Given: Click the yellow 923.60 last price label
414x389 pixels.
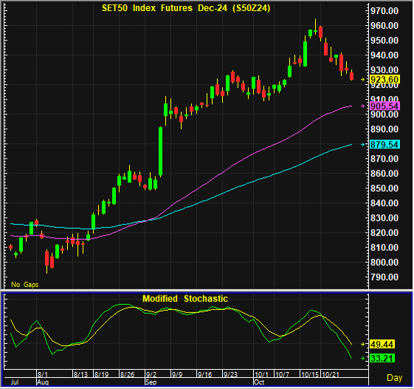Looking at the screenshot, I should (x=385, y=80).
